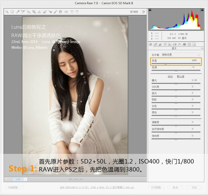The width and height of the screenshot is (208, 195).
Task: Click the 曝光 exposure slider handle
Action: 176,83
